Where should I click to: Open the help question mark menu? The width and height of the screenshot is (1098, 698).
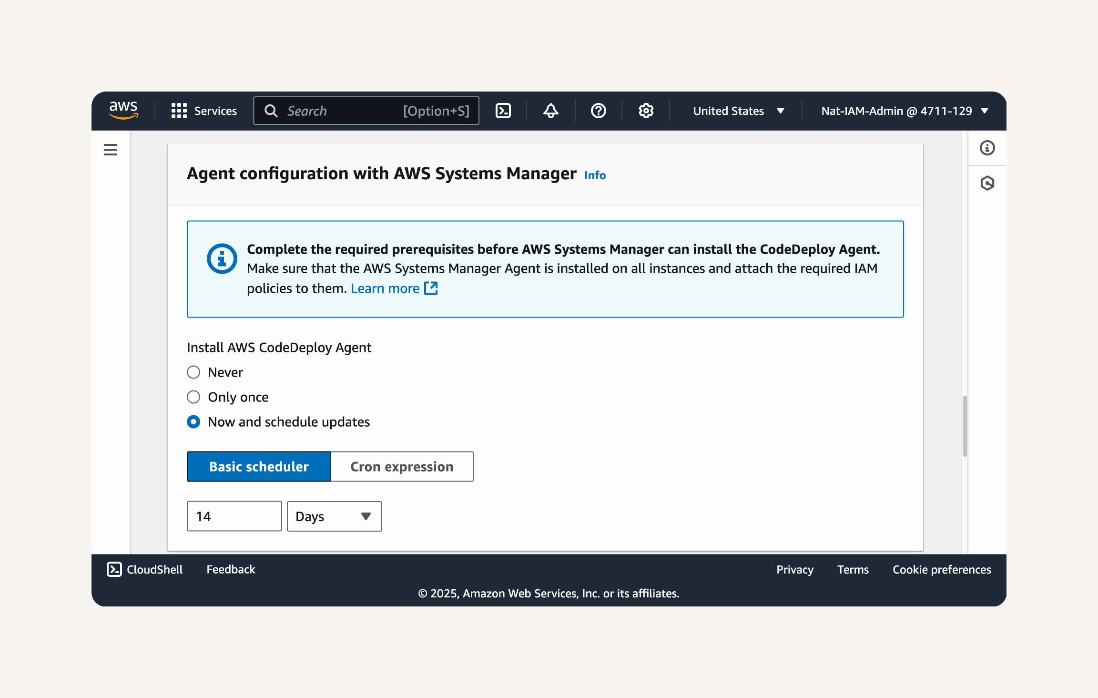(x=599, y=111)
